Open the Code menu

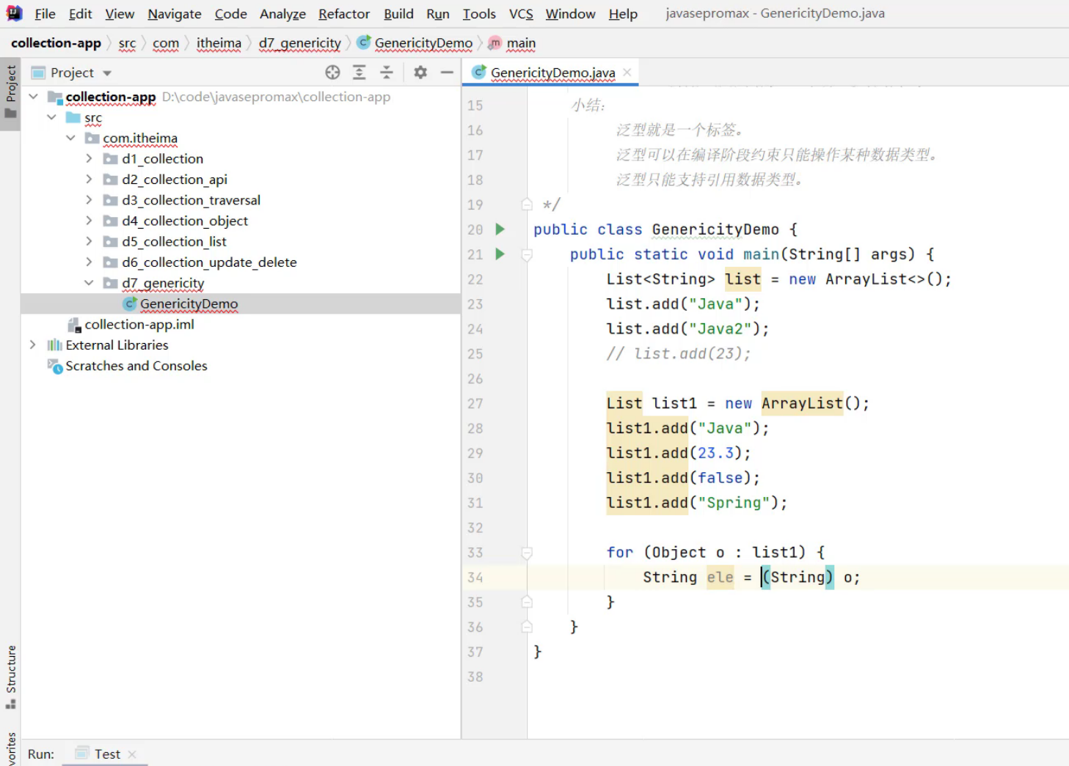coord(230,14)
